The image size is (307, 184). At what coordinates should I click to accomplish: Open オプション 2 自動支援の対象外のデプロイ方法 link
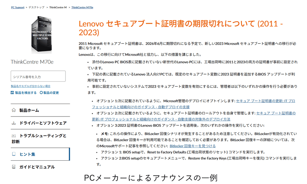coord(194,116)
